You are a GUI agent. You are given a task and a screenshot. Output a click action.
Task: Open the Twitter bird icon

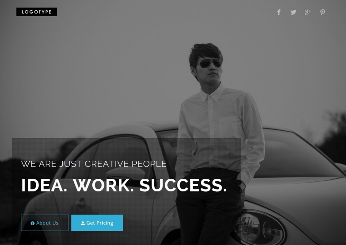pos(293,12)
